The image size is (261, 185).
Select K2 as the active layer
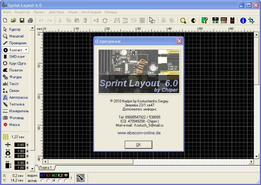[x=60, y=180]
